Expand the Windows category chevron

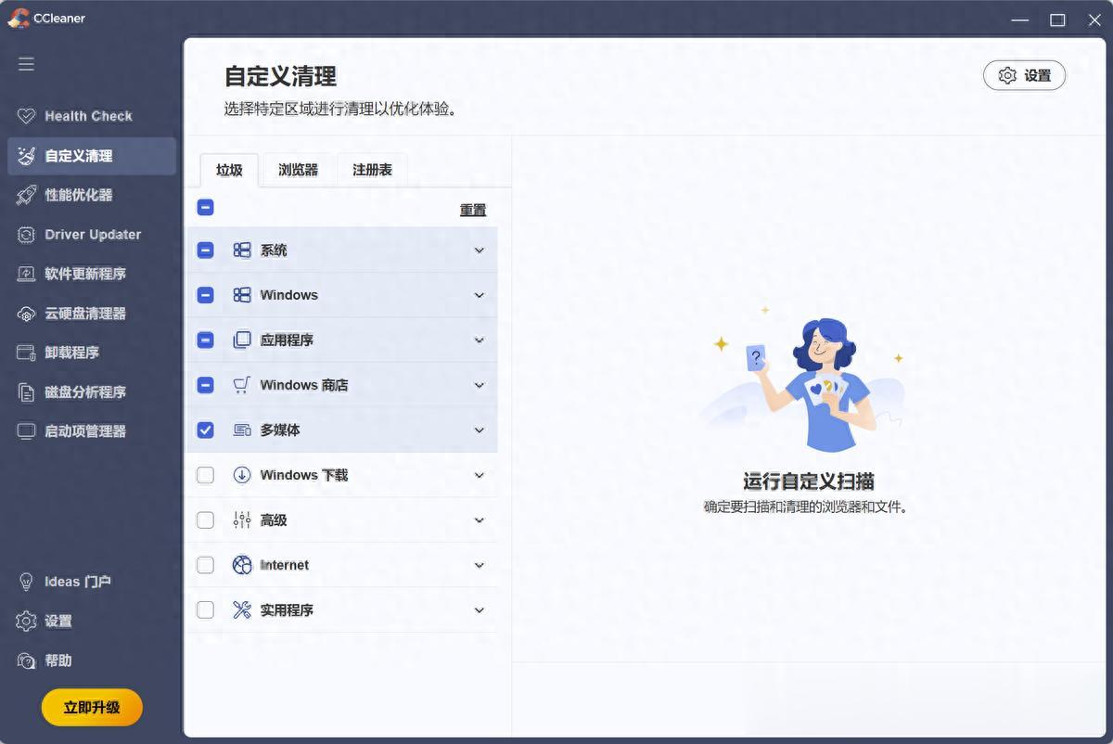pos(480,295)
